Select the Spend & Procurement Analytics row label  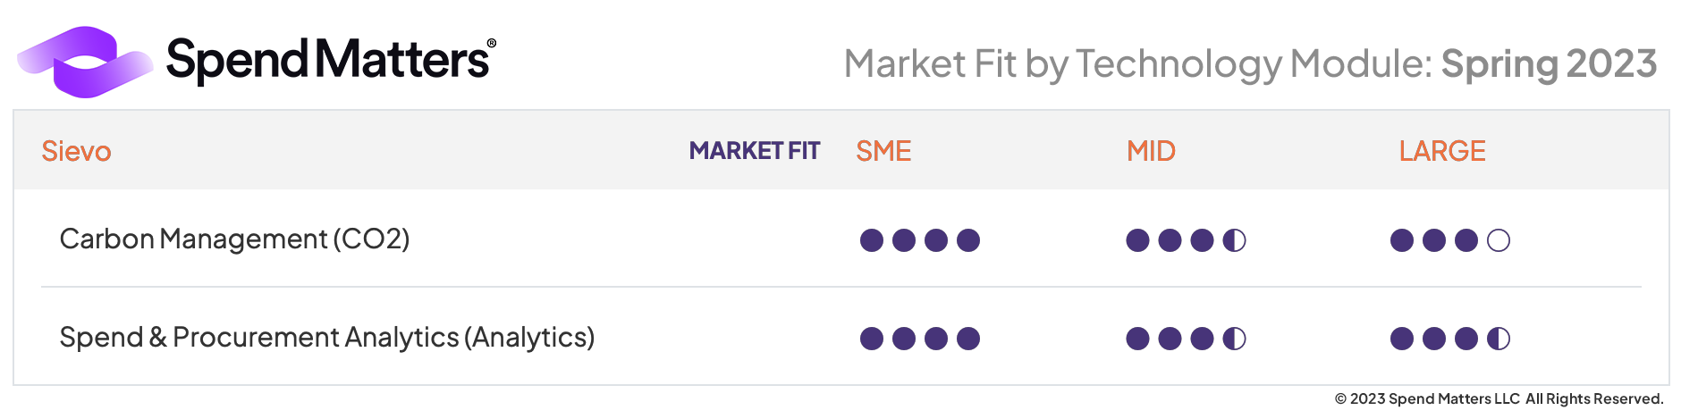click(327, 338)
